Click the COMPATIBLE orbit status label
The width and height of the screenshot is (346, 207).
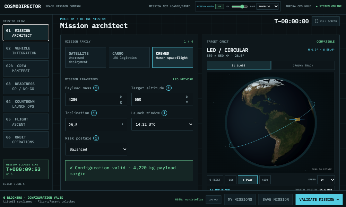(x=326, y=42)
